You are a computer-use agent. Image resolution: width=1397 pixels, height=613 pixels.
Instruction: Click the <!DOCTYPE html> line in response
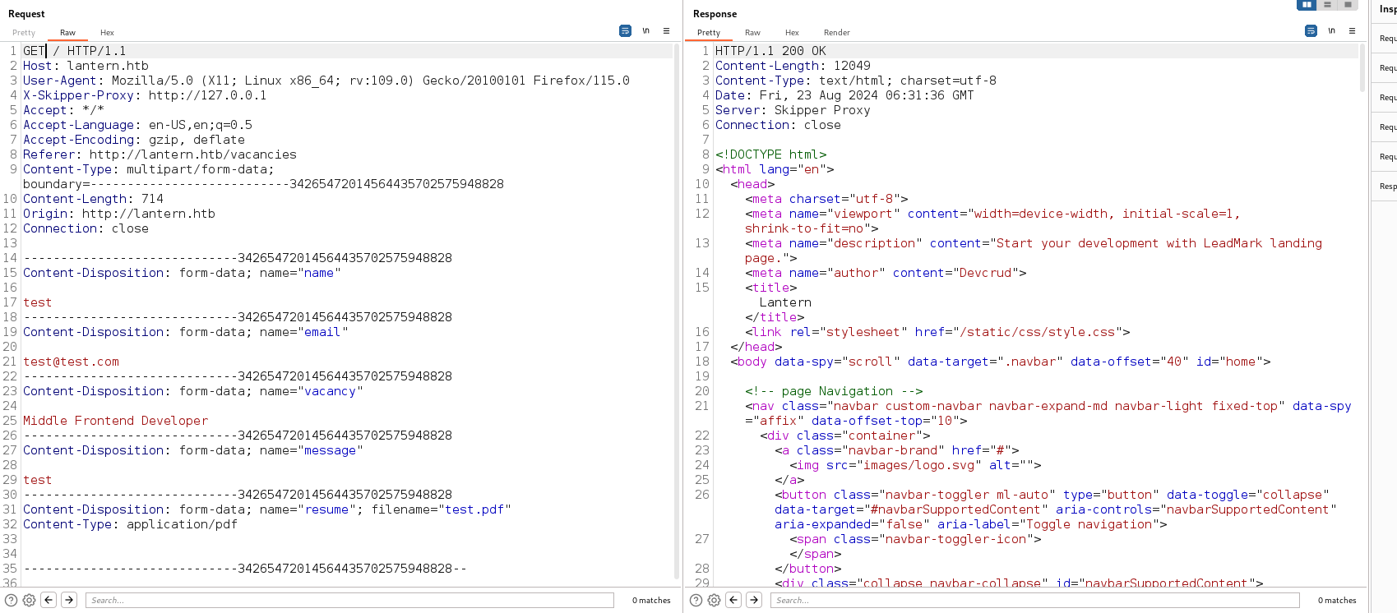[x=770, y=154]
